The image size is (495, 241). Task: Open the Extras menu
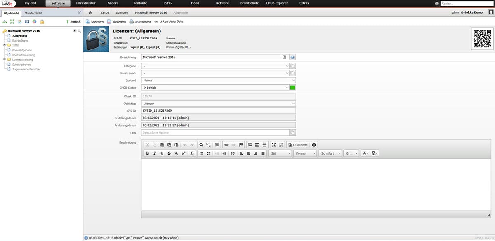tap(305, 3)
